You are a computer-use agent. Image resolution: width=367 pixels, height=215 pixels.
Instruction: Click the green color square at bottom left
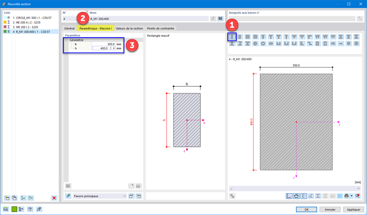pyautogui.click(x=14, y=209)
